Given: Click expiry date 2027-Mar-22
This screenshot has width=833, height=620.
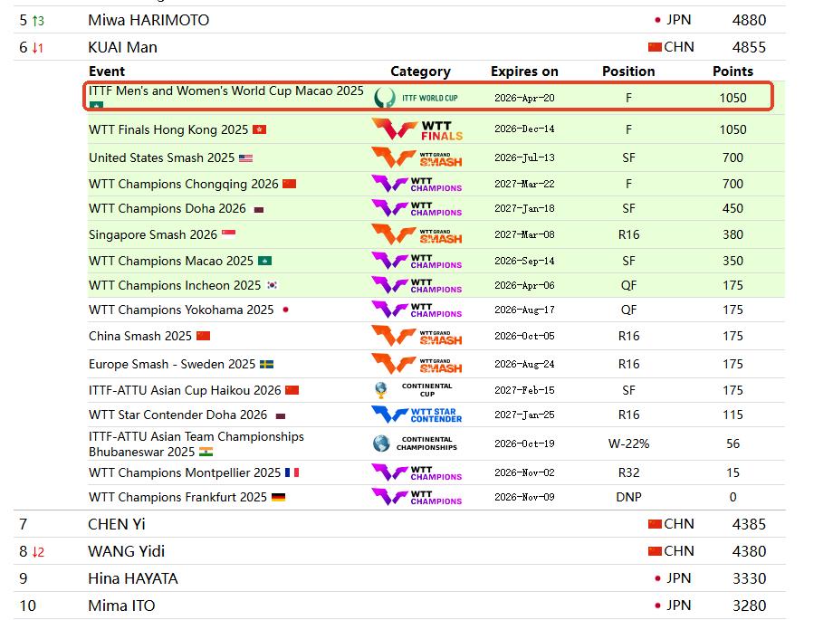Looking at the screenshot, I should [524, 184].
